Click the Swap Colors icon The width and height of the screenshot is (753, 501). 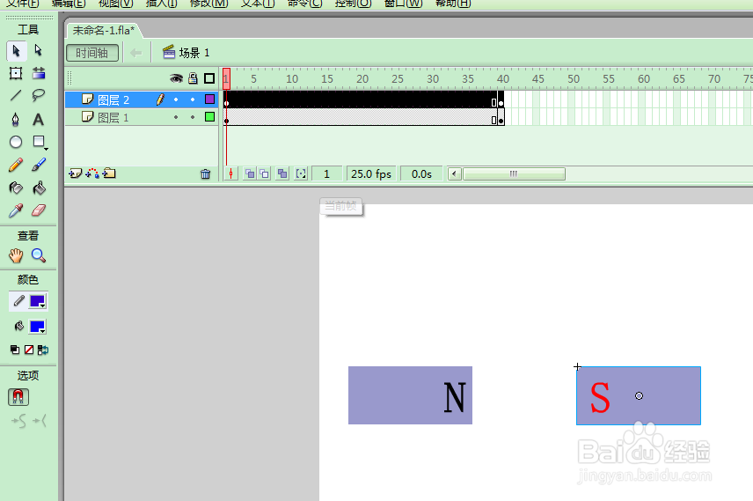click(43, 350)
